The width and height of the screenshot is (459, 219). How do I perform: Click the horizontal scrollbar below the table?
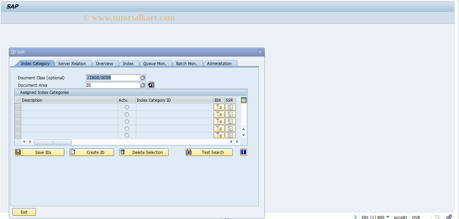tap(53, 141)
